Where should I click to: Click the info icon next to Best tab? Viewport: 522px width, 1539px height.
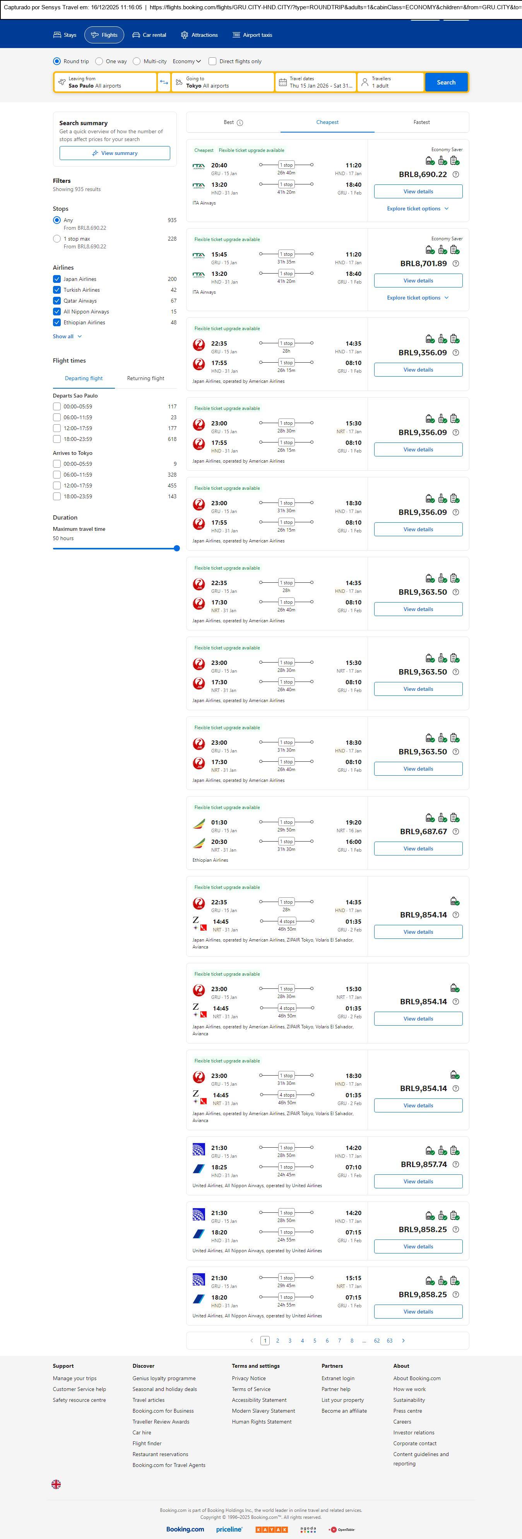click(240, 122)
